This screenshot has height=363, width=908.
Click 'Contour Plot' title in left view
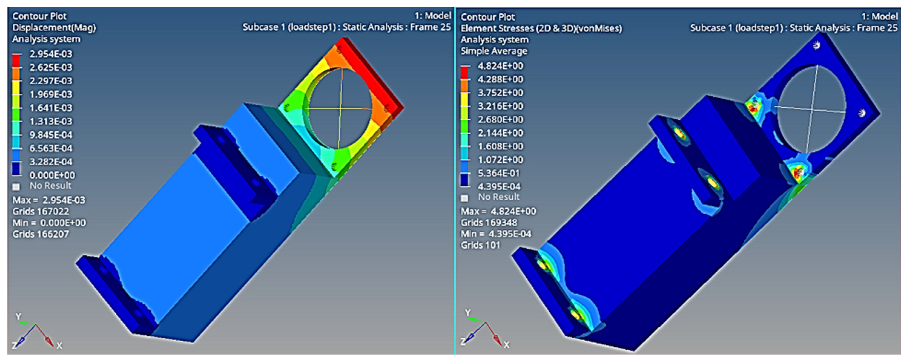[x=39, y=16]
